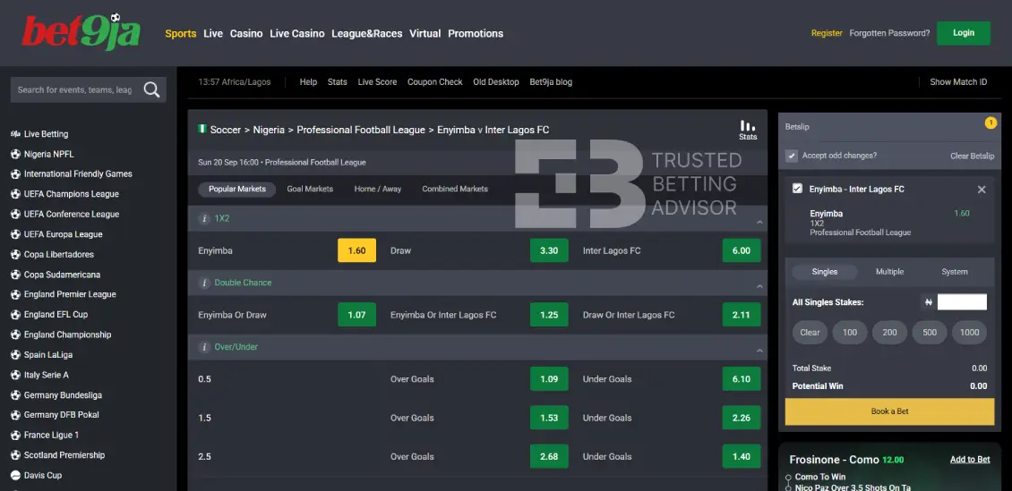Click the Nigeria flag icon in breadcrumb

coord(202,129)
